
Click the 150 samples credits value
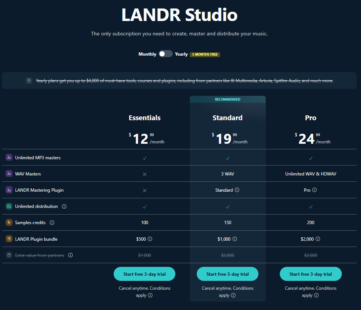point(227,223)
